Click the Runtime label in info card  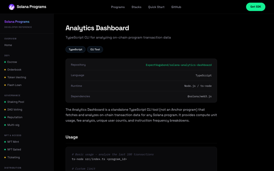tap(76, 86)
